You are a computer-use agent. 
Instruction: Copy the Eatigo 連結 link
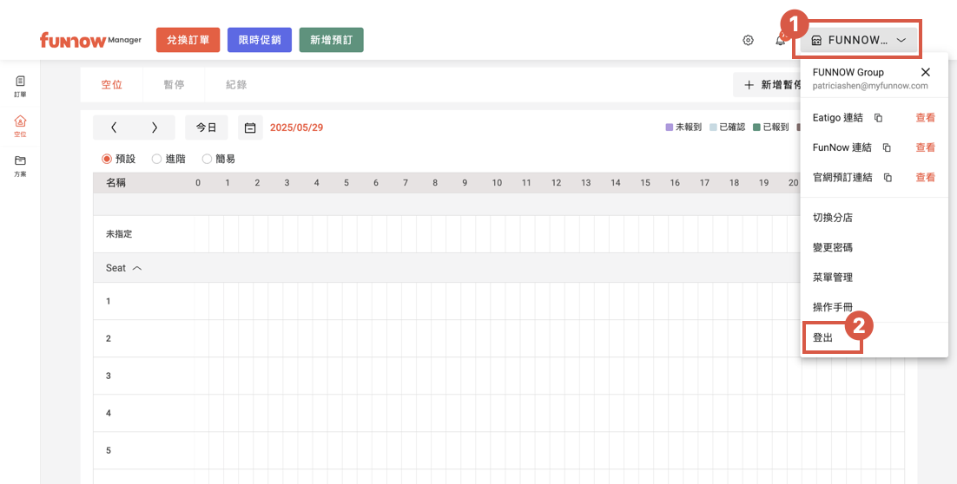pos(878,118)
